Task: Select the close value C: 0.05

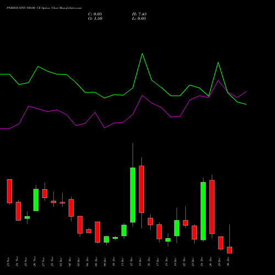Action: [x=95, y=14]
